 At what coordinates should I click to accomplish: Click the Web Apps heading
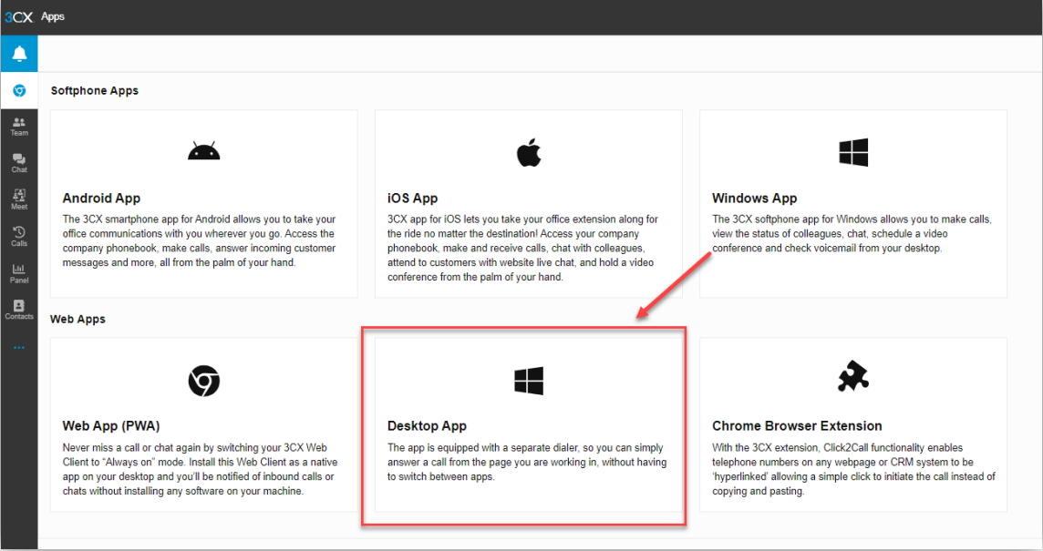77,319
